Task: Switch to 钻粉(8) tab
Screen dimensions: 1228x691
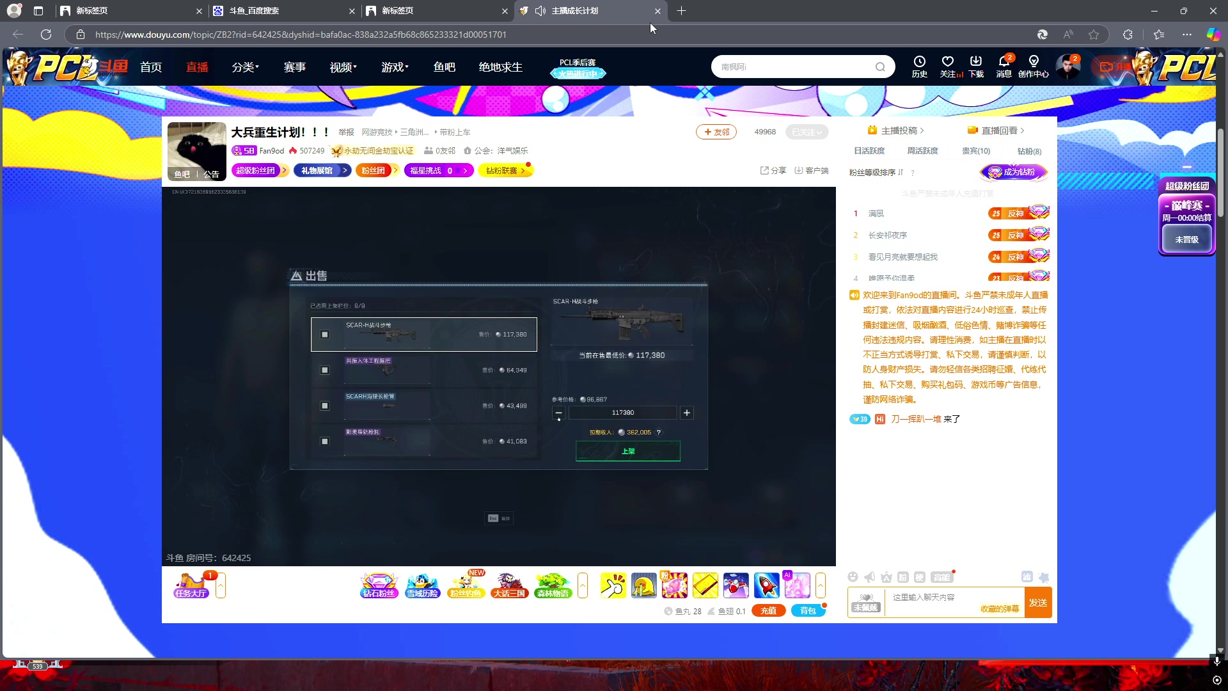Action: point(1029,152)
